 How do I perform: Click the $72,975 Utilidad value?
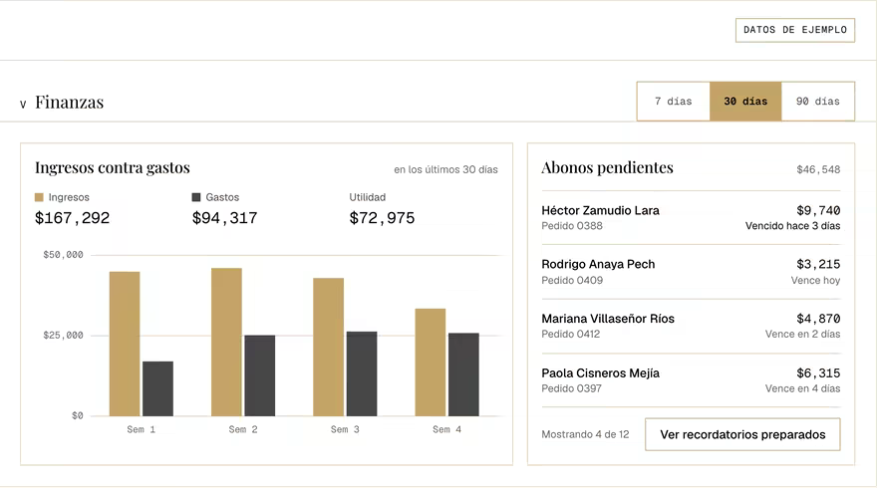[382, 218]
